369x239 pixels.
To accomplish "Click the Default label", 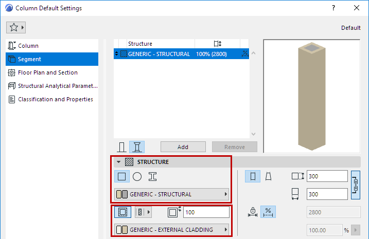I will coord(350,28).
